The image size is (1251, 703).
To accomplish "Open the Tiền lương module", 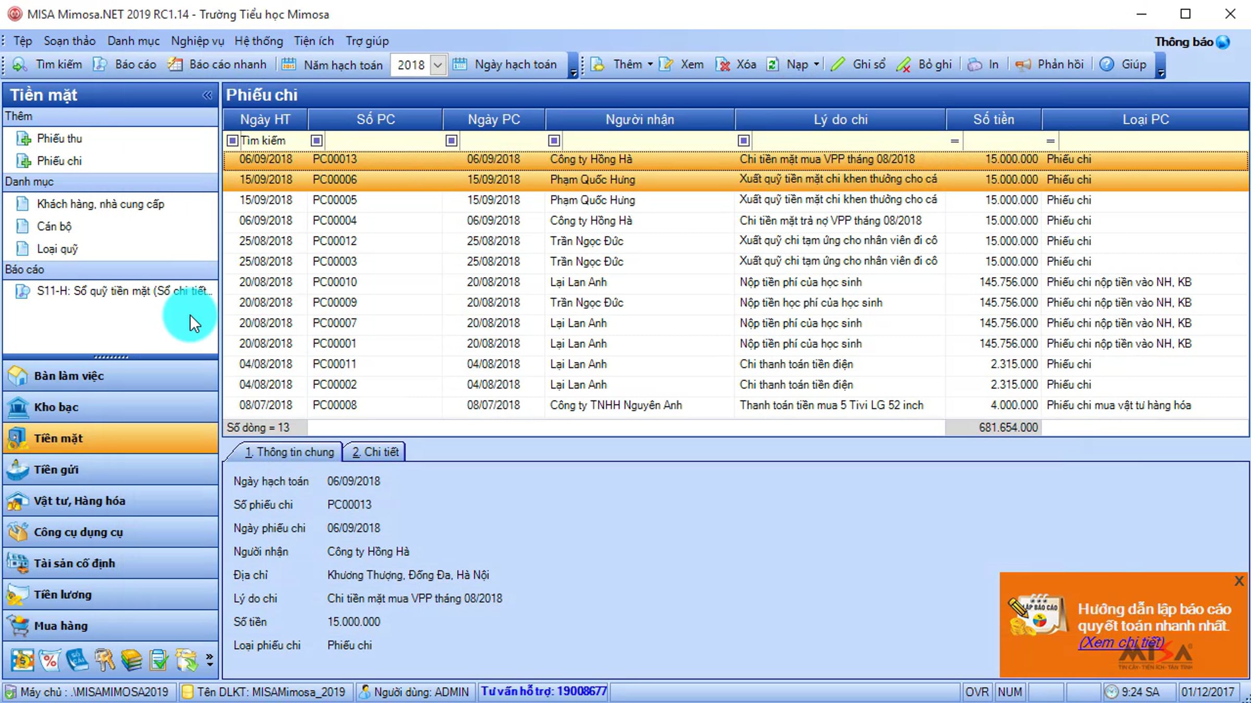I will point(111,595).
